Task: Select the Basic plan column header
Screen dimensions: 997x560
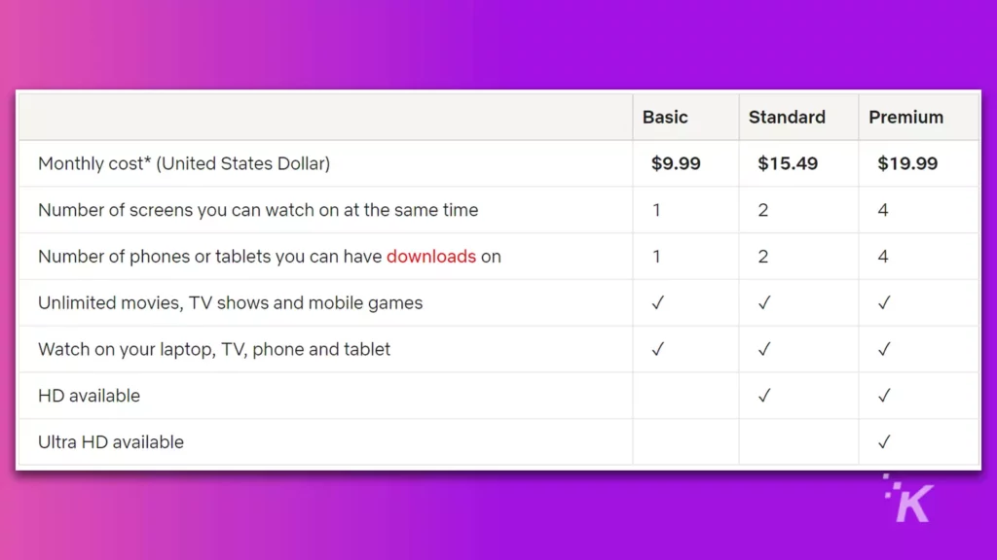Action: point(665,118)
